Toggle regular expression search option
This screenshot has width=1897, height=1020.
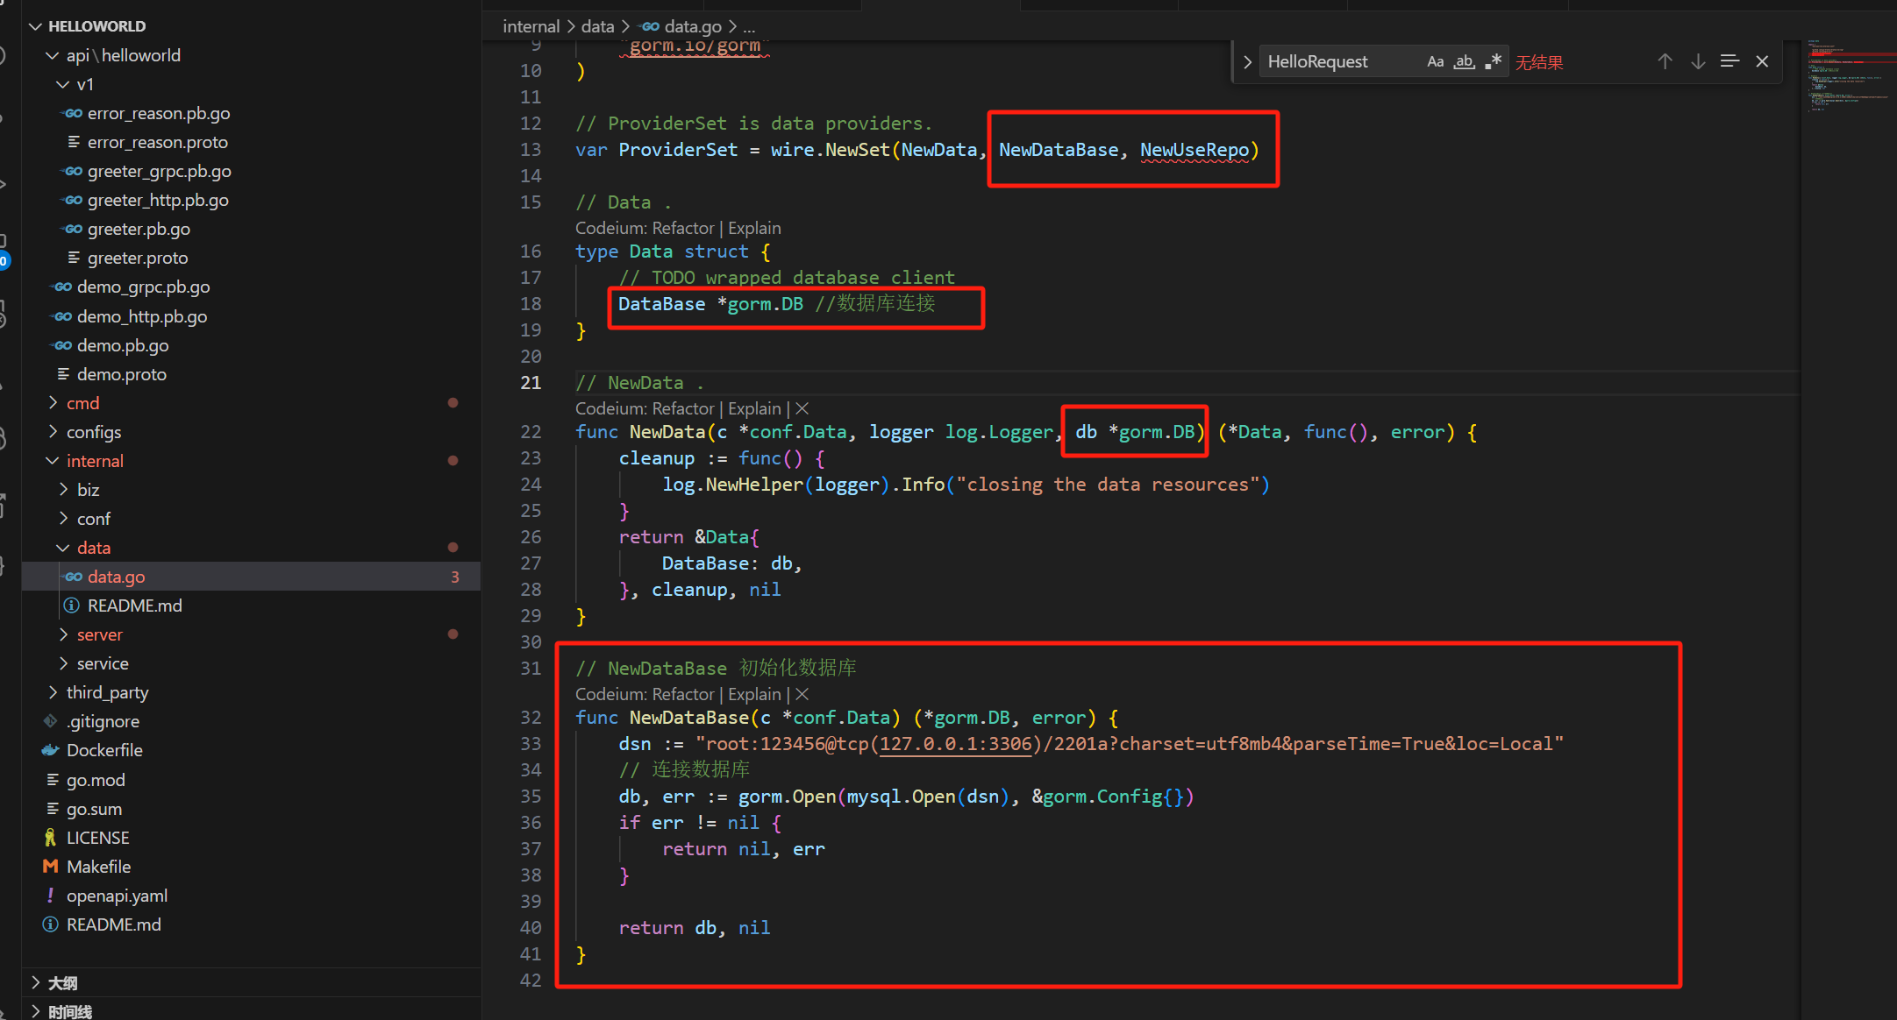pos(1493,61)
